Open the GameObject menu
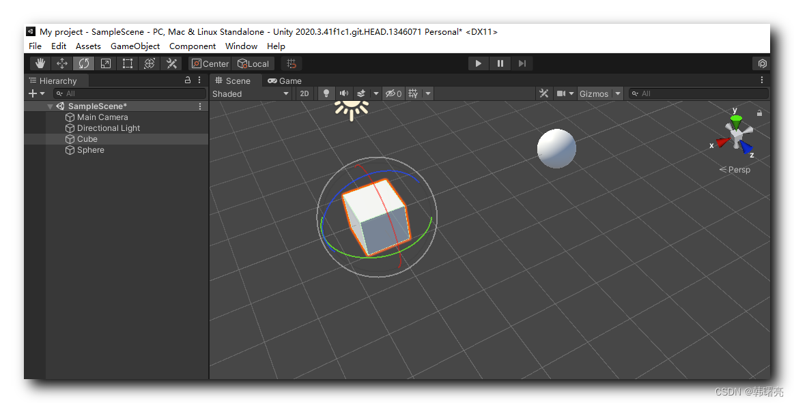The width and height of the screenshot is (794, 403). tap(135, 46)
